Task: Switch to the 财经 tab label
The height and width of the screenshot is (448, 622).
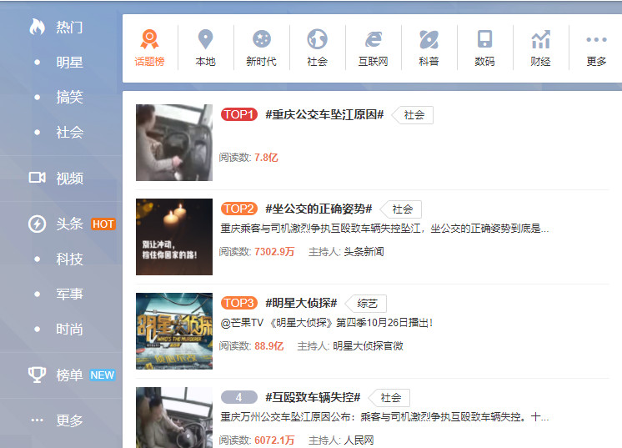Action: click(540, 62)
